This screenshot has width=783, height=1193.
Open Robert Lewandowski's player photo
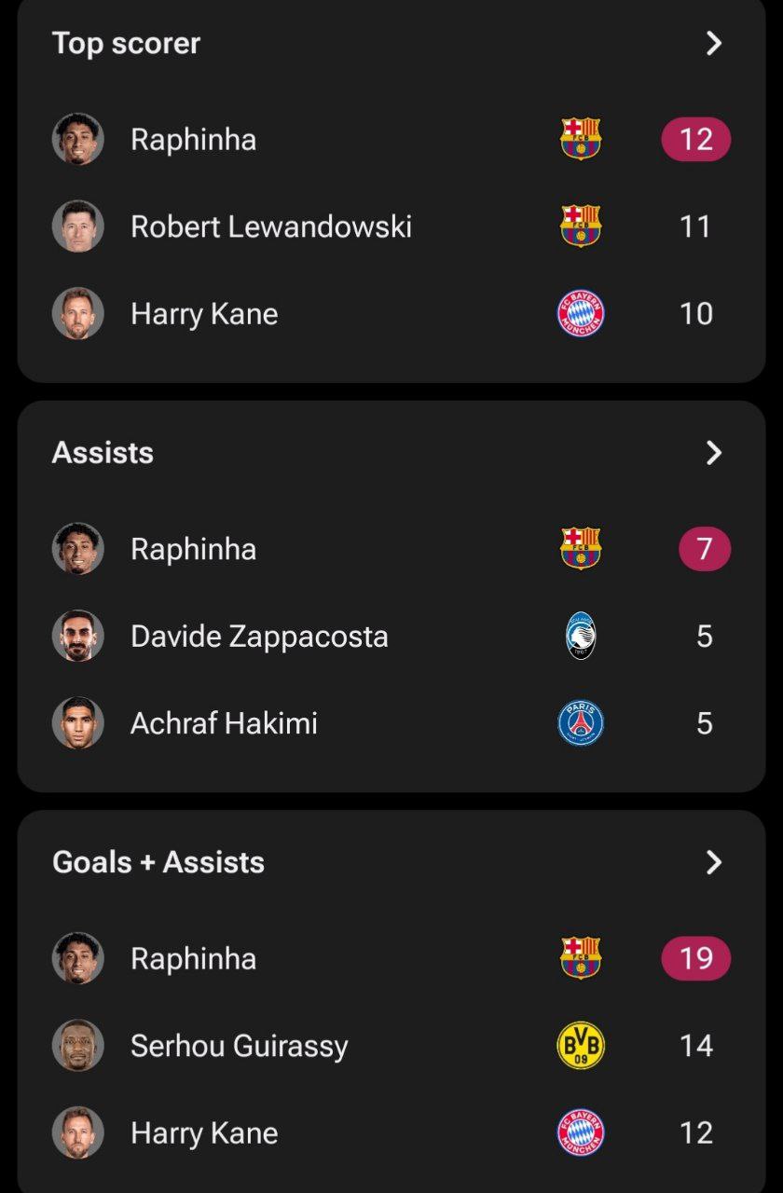[77, 226]
